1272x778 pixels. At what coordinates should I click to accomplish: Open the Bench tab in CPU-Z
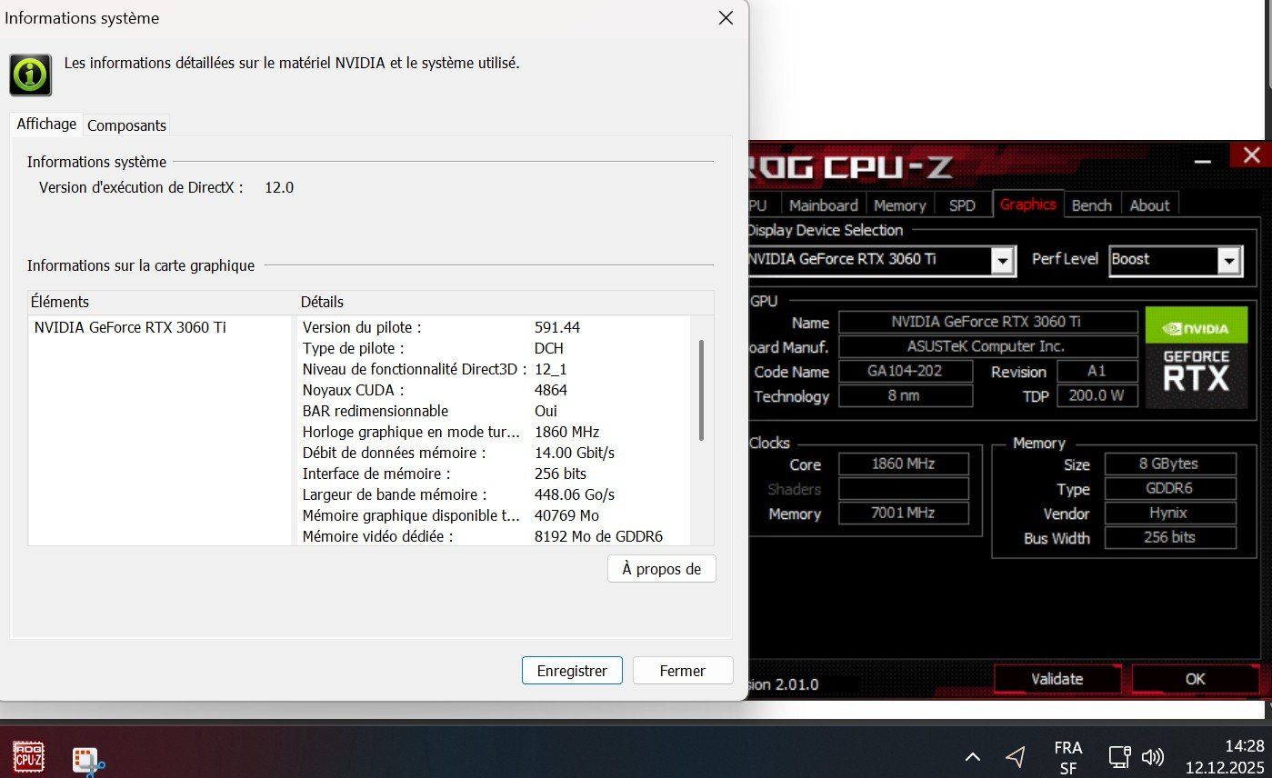[x=1092, y=204]
